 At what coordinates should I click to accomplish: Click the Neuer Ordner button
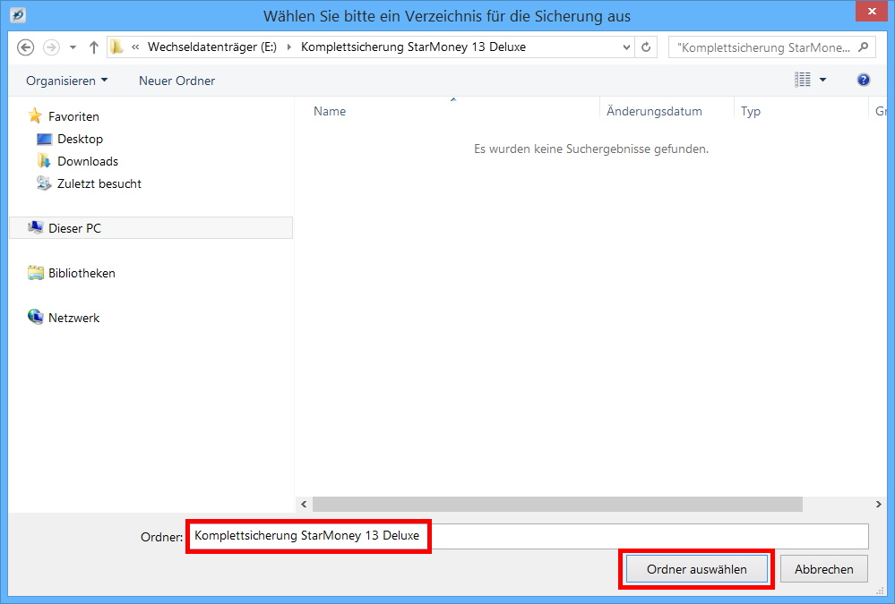pos(176,81)
